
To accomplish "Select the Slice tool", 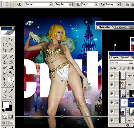I will pyautogui.click(x=11, y=50).
